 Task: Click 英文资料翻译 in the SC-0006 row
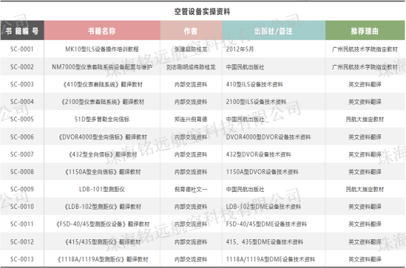365,137
